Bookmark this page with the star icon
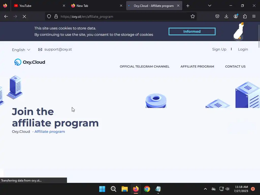Viewport: 260px width, 195px height. (192, 17)
